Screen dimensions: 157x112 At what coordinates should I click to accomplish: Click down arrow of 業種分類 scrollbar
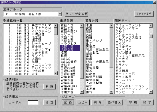[111, 92]
